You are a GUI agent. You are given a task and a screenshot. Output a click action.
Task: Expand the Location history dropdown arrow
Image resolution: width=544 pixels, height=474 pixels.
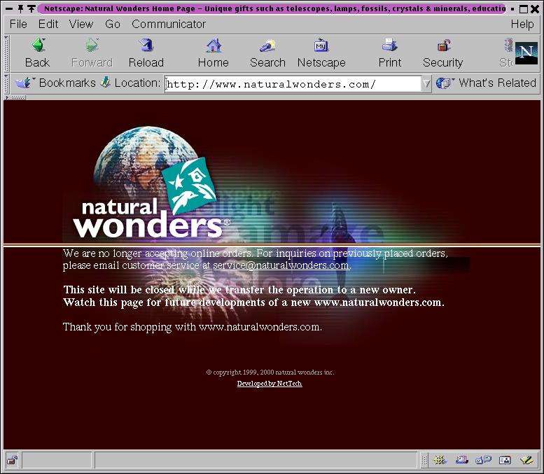[426, 83]
